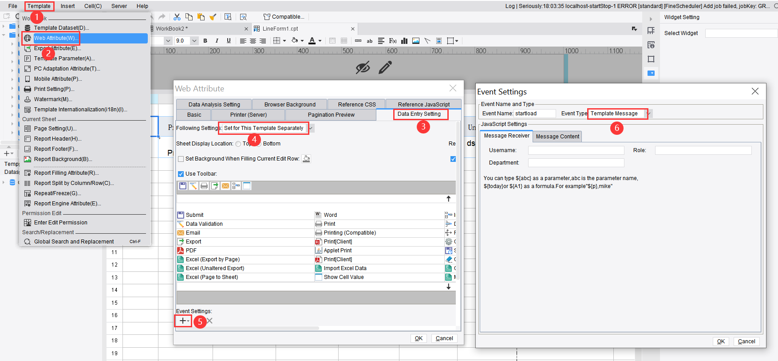Toggle underline formatting in the toolbar
Screen dimensions: 778x361
coord(229,41)
